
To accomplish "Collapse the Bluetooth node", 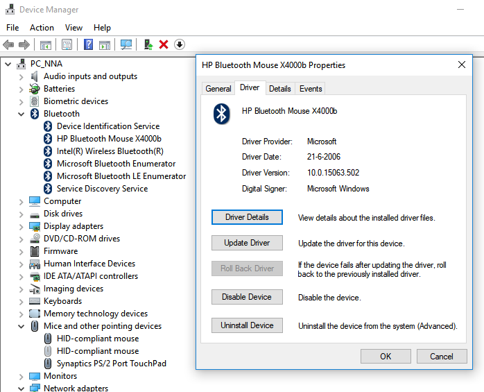I will 21,114.
